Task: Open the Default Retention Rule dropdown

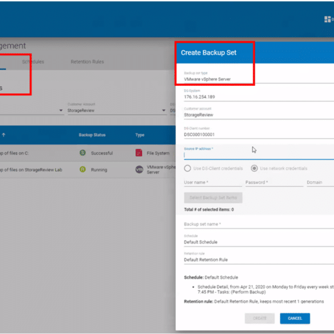Action: (x=259, y=260)
